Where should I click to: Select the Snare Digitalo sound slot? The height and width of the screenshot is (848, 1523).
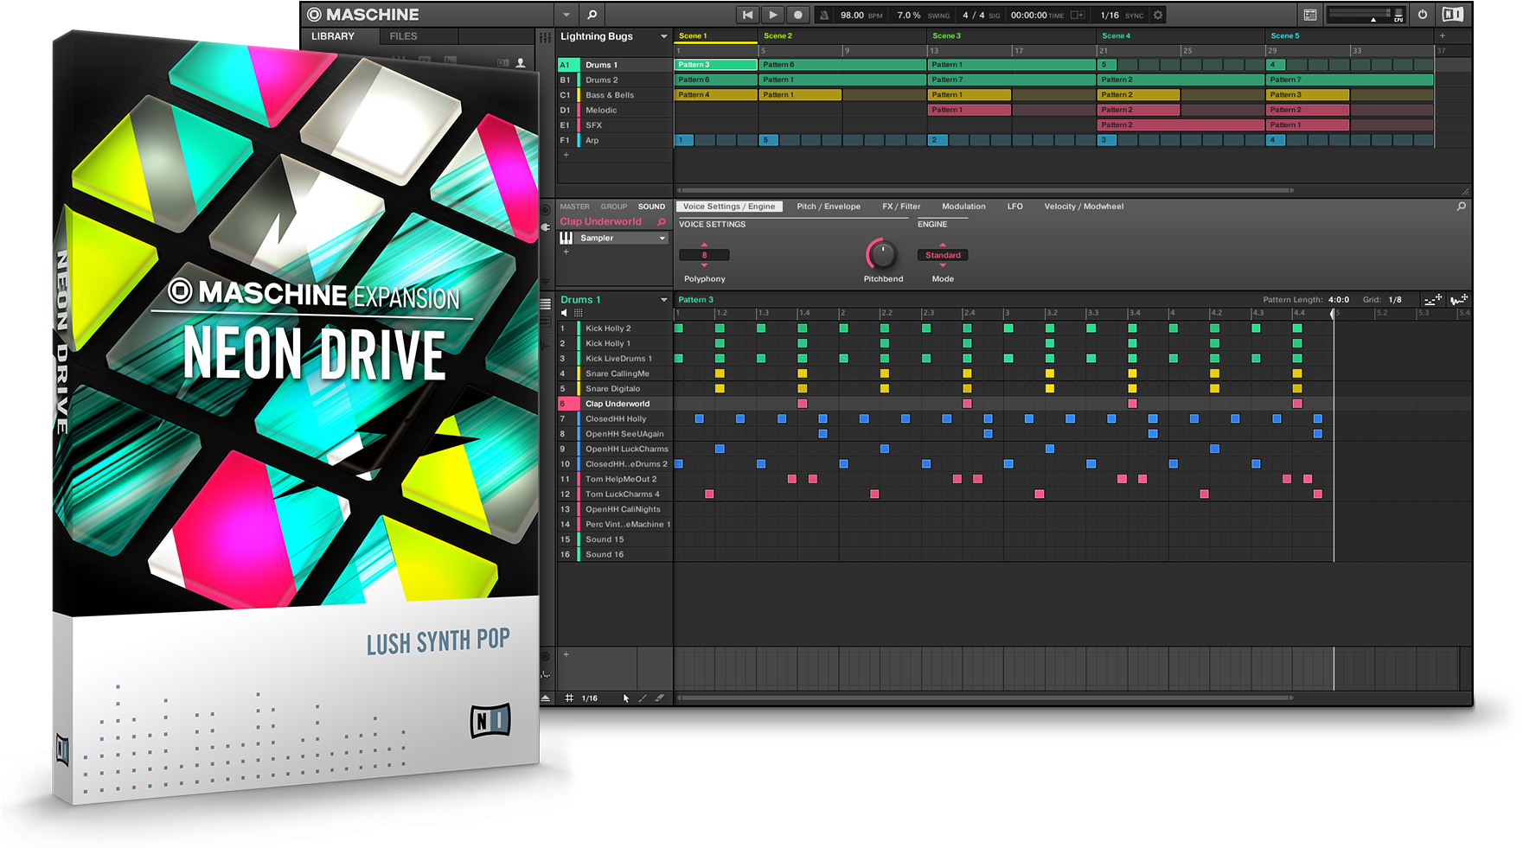pos(615,389)
